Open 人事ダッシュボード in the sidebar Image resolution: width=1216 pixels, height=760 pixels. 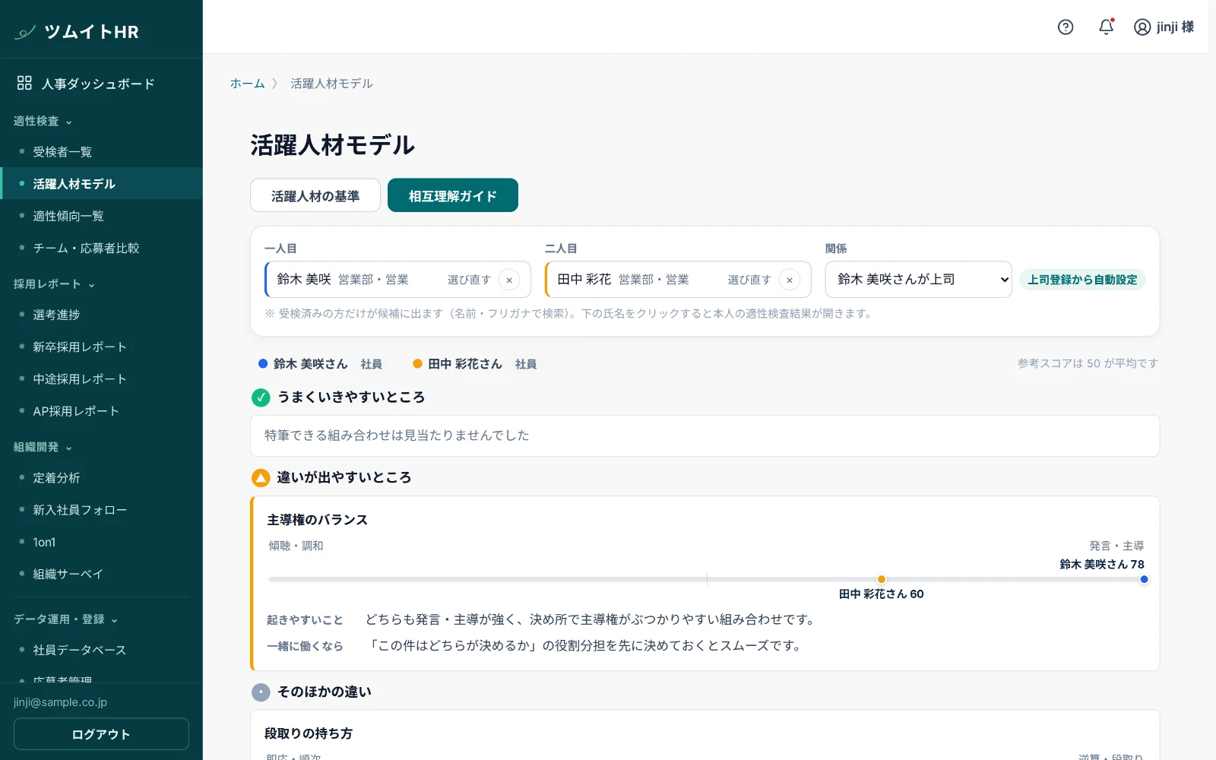[x=101, y=84]
